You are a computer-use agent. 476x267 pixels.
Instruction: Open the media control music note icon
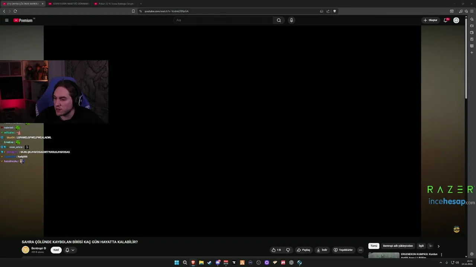click(461, 11)
